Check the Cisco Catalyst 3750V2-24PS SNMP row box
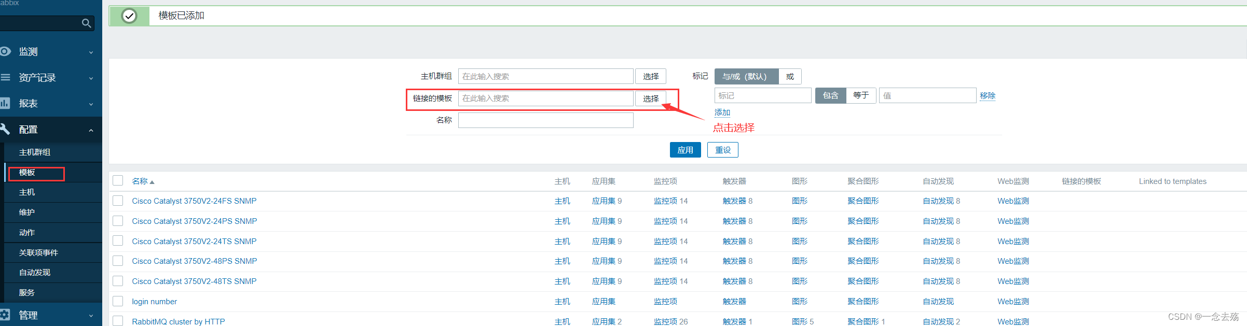The image size is (1247, 326). pyautogui.click(x=118, y=221)
